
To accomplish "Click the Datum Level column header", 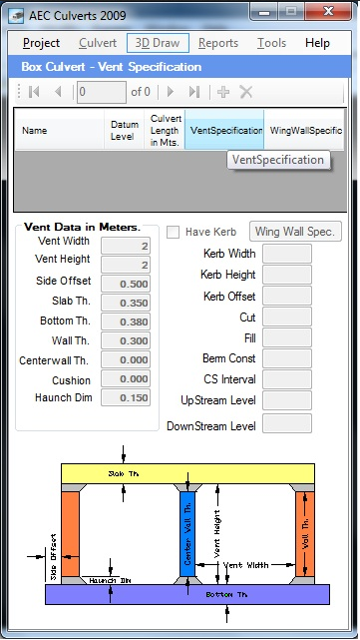I will (x=124, y=130).
